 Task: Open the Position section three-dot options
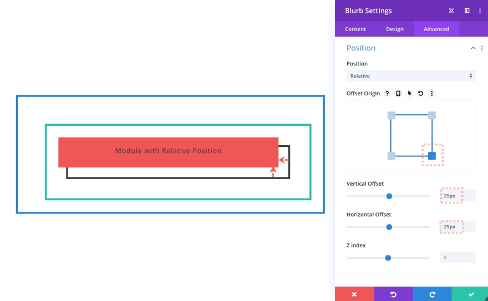point(482,48)
